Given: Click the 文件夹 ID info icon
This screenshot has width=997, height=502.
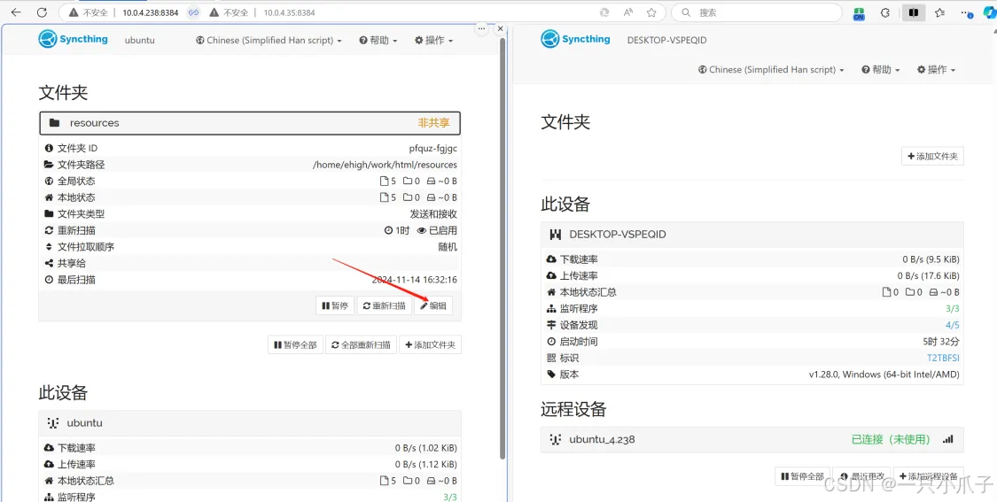Looking at the screenshot, I should click(49, 148).
